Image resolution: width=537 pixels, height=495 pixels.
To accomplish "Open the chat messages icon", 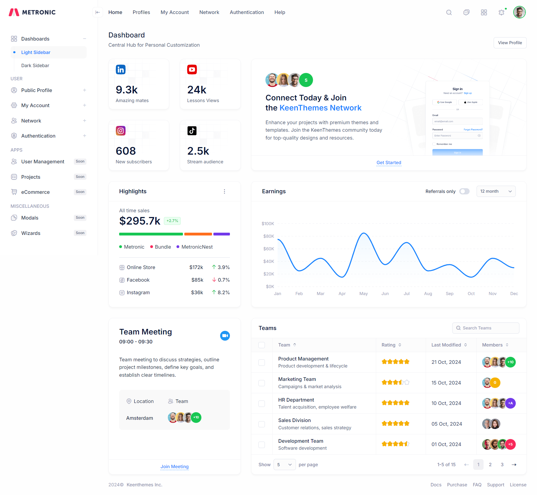I will pyautogui.click(x=466, y=12).
